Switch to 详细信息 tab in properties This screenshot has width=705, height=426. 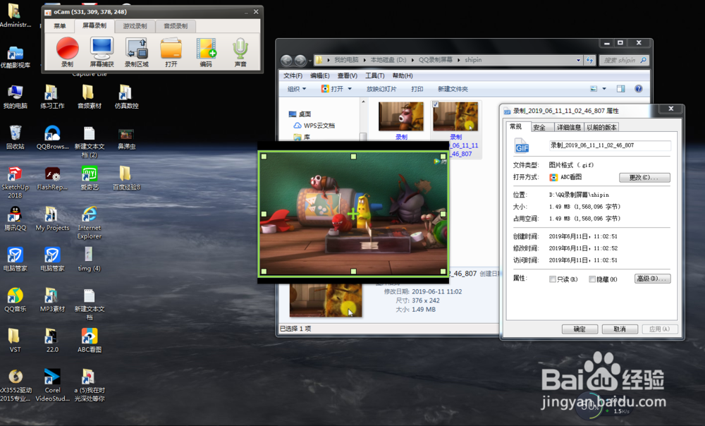click(569, 127)
